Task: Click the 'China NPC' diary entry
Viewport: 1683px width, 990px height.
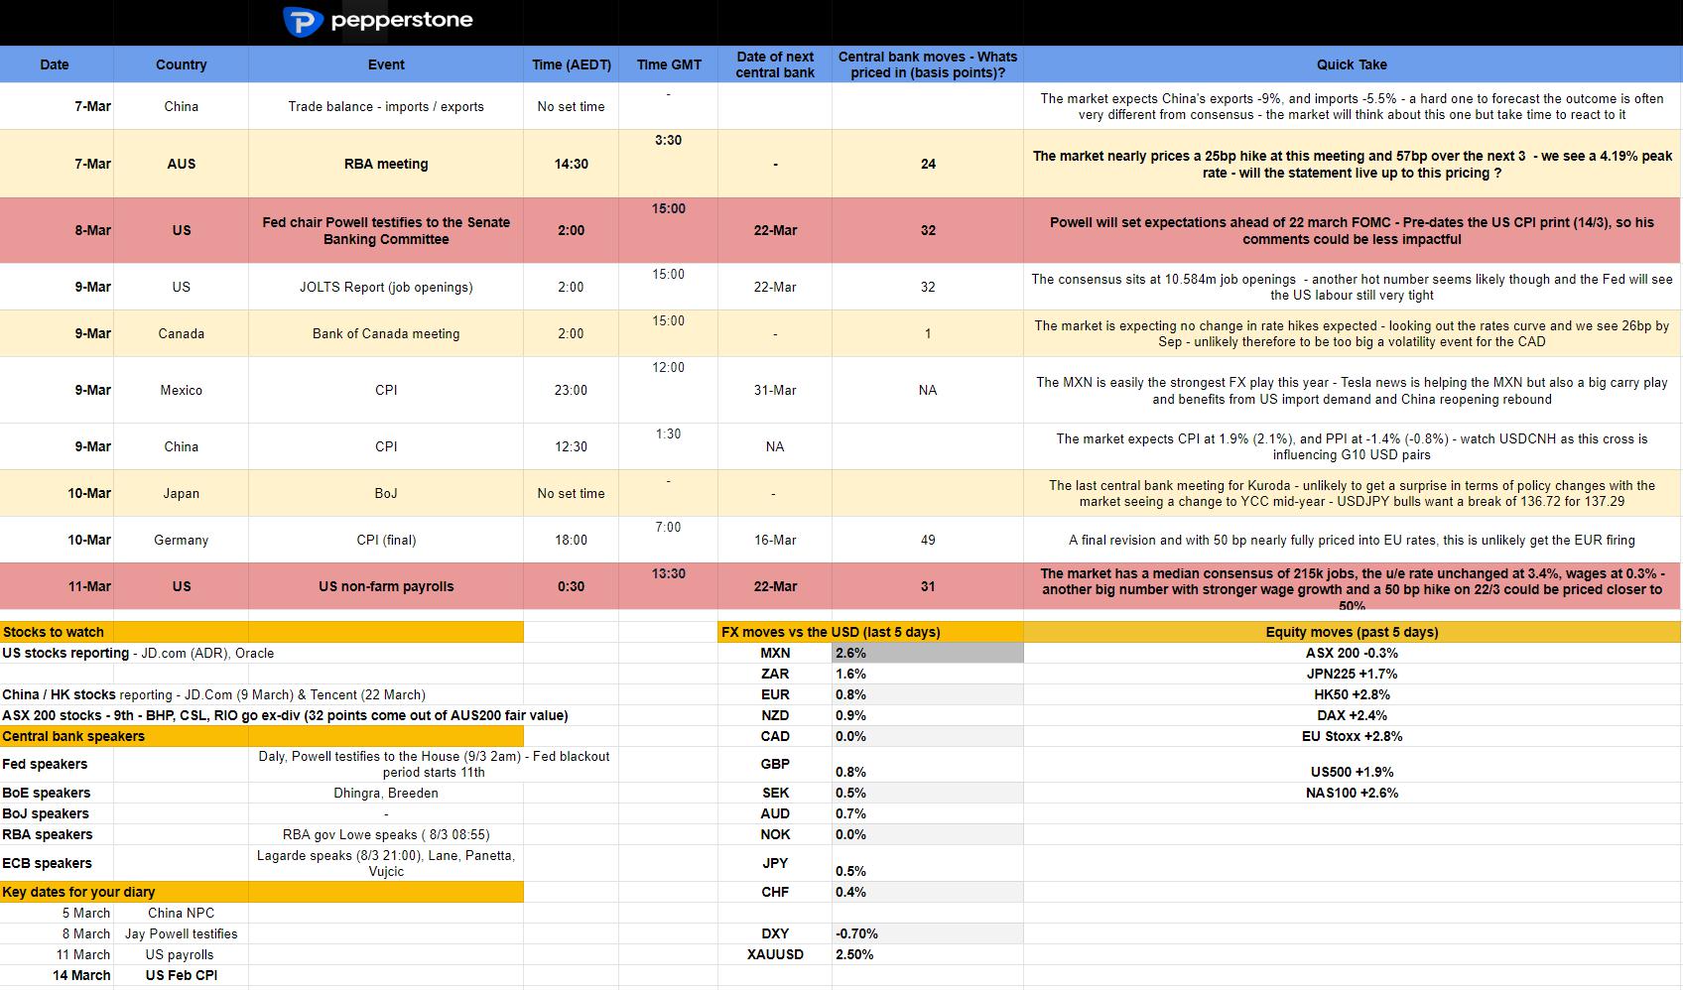Action: point(182,913)
